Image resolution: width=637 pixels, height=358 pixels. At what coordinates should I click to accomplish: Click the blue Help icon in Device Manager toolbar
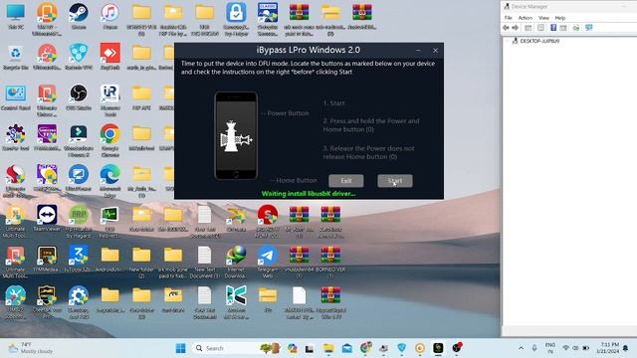tap(553, 28)
